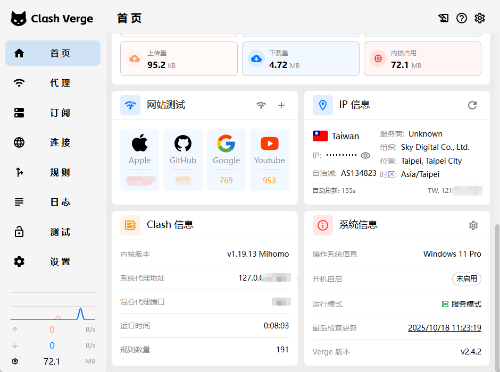
Task: Reveal the hidden IP with the eye toggle
Action: pos(365,156)
